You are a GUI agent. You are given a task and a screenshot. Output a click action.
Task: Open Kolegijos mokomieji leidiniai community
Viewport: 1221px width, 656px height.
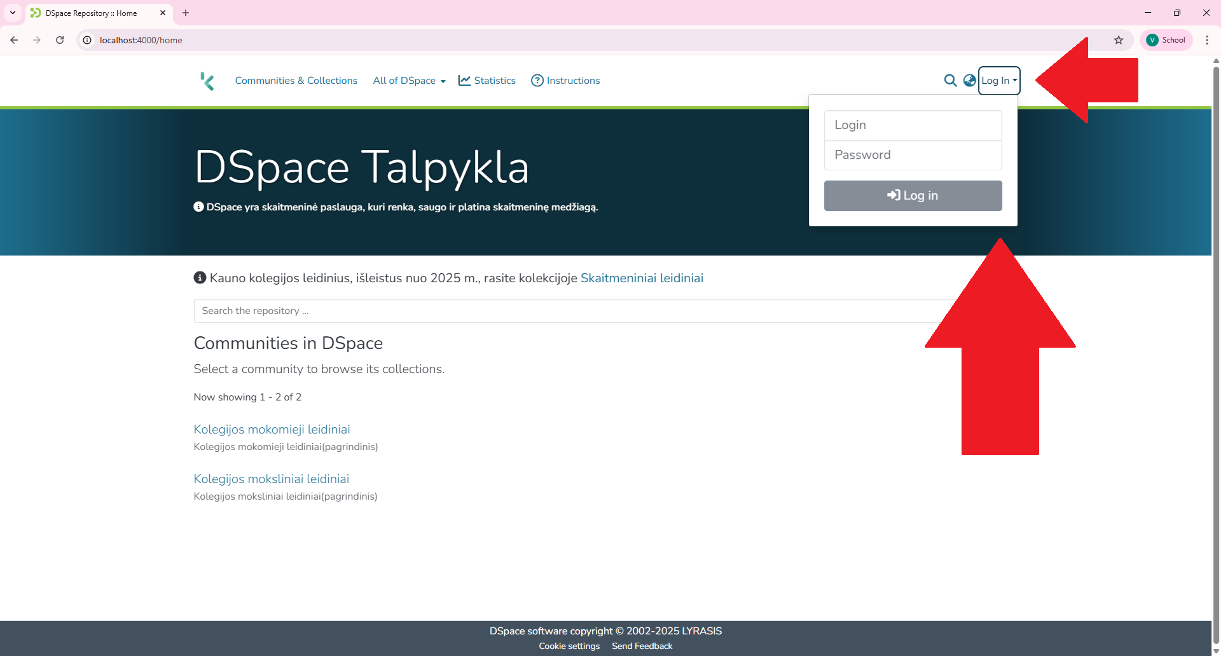click(272, 430)
